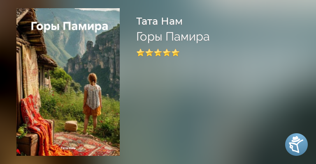
Task: Click the hanging tapestry on the hut wall
Action: coord(30,72)
